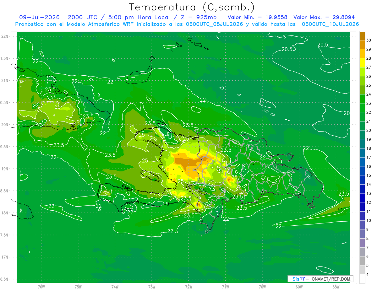Click the 69W longitude axis label
Screen dimensions: 377x291
(299, 287)
